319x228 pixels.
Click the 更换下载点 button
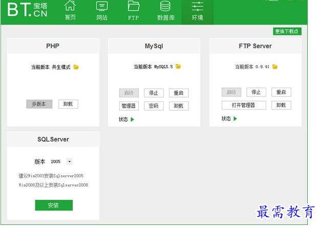tap(287, 31)
